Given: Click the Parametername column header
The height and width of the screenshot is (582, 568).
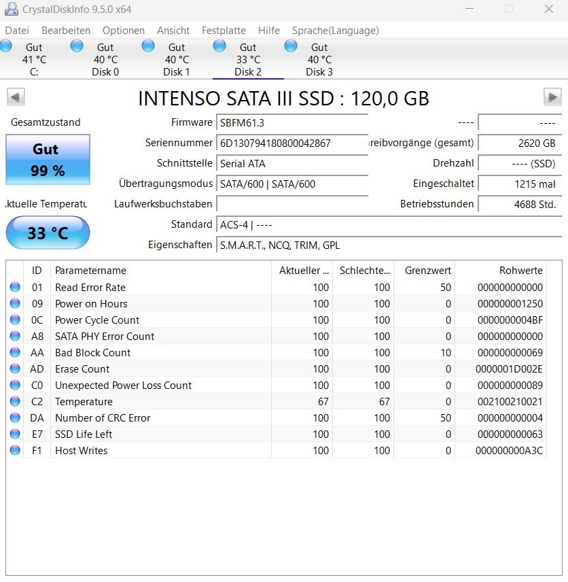Looking at the screenshot, I should [x=160, y=270].
